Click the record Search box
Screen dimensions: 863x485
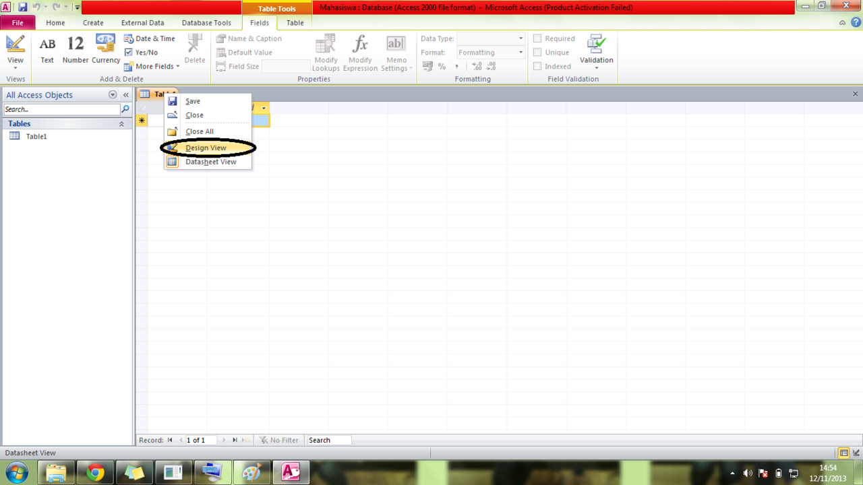(329, 440)
